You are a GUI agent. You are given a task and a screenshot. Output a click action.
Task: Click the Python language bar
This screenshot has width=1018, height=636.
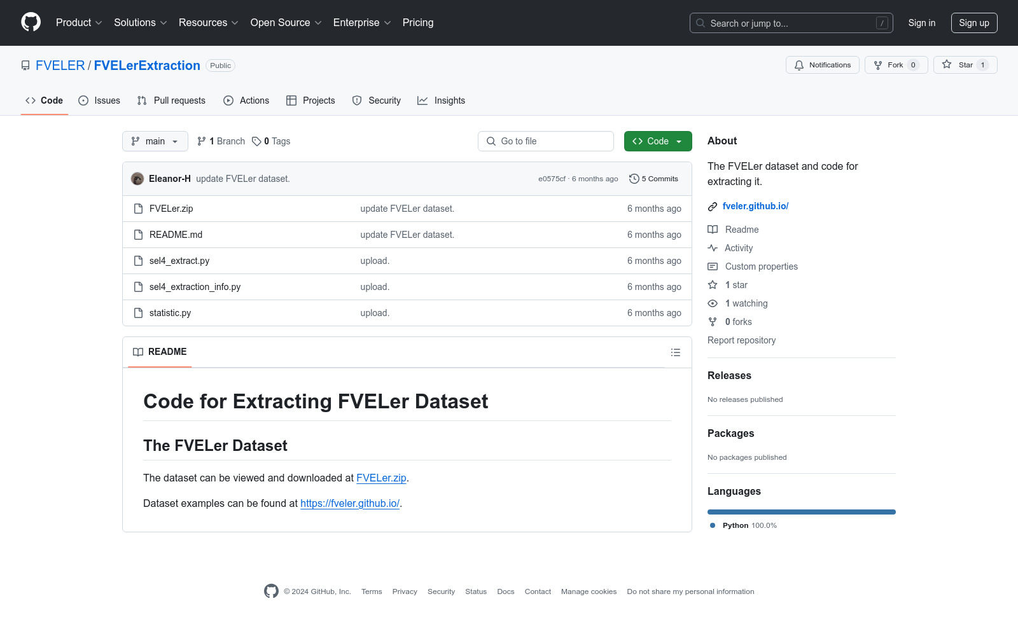pyautogui.click(x=802, y=512)
